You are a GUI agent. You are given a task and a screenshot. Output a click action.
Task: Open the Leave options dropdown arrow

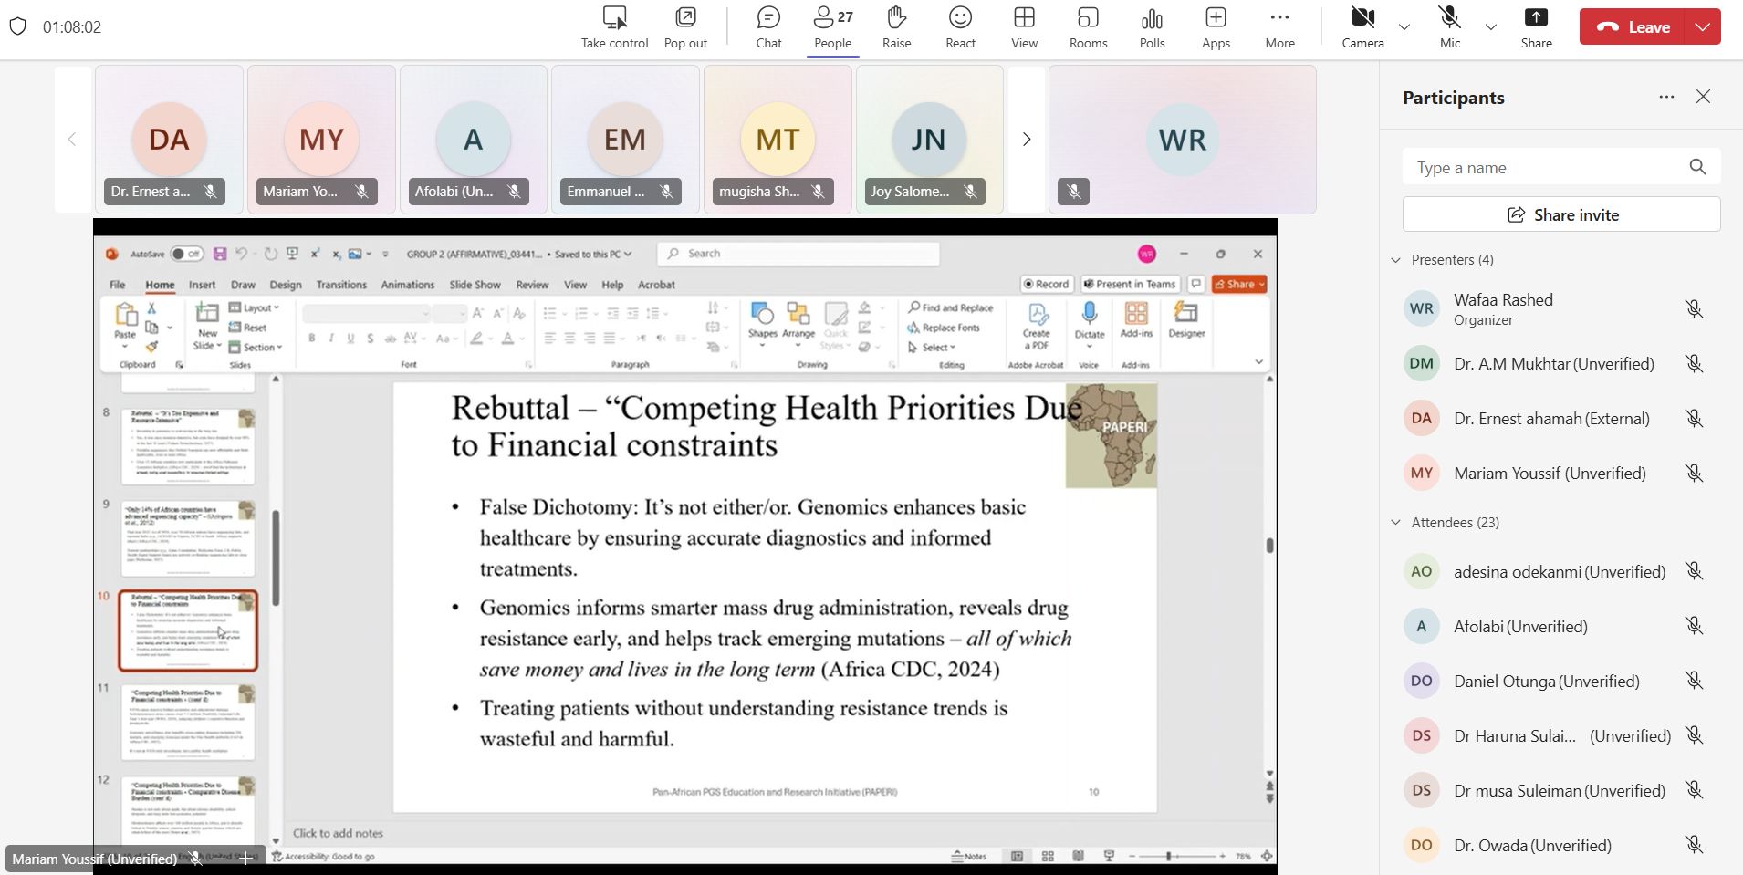(x=1703, y=27)
